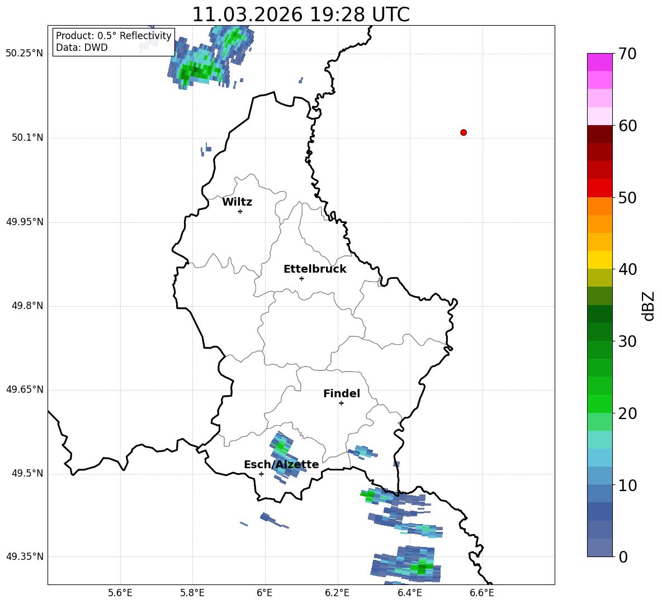Click the 30 tick on colorbar

click(x=627, y=341)
